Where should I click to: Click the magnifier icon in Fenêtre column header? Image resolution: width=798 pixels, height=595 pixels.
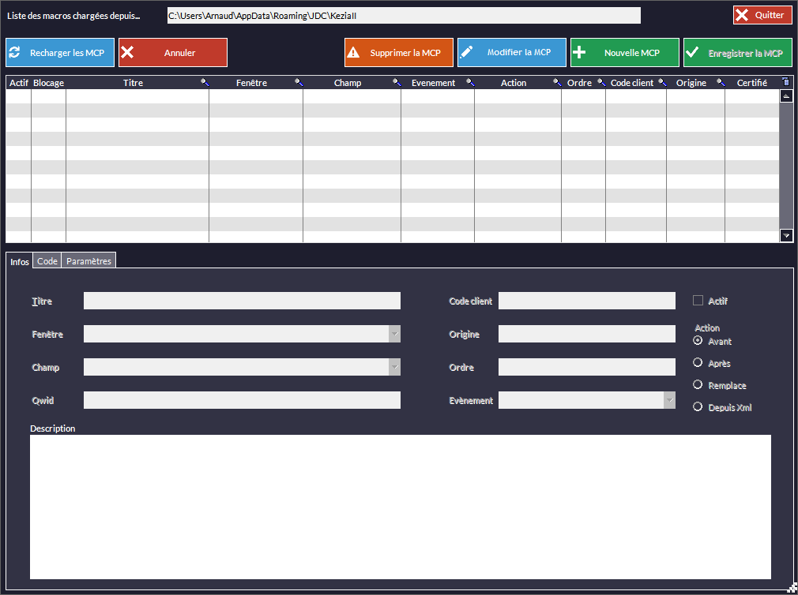tap(299, 82)
